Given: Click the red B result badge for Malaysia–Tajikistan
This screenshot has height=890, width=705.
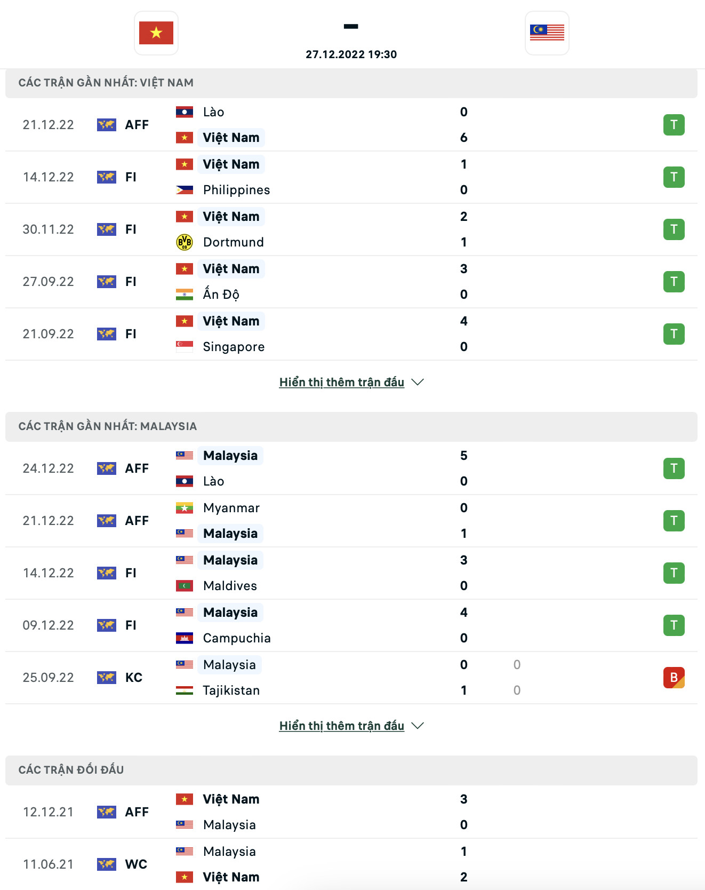Looking at the screenshot, I should click(674, 678).
